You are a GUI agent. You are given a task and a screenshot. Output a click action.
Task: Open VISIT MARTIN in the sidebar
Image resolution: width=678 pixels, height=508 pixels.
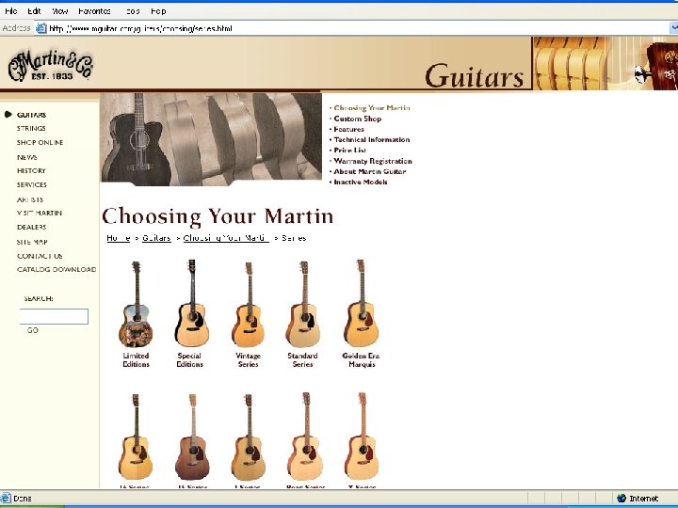(40, 213)
